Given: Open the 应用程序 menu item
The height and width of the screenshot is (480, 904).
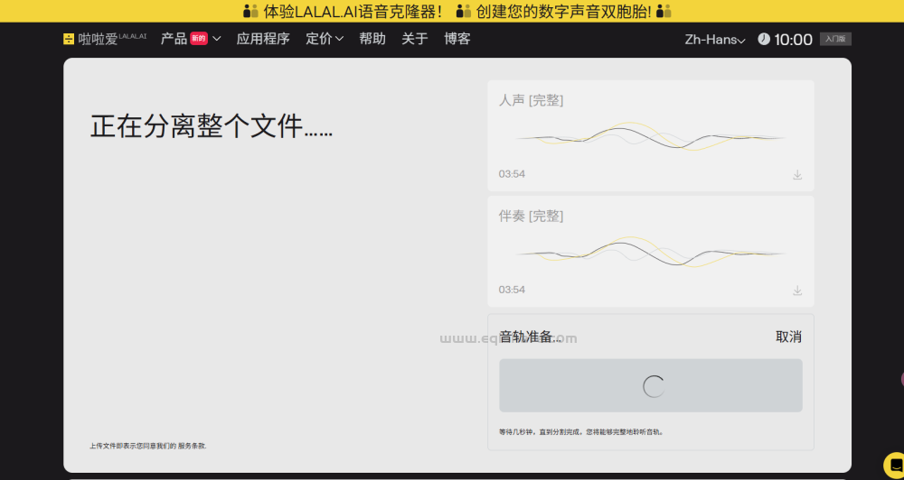Looking at the screenshot, I should (x=263, y=39).
